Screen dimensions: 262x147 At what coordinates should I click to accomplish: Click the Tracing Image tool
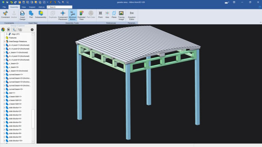pyautogui.click(x=121, y=15)
